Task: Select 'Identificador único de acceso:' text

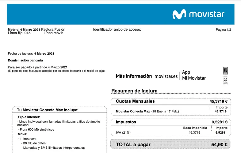Action: pos(117,29)
